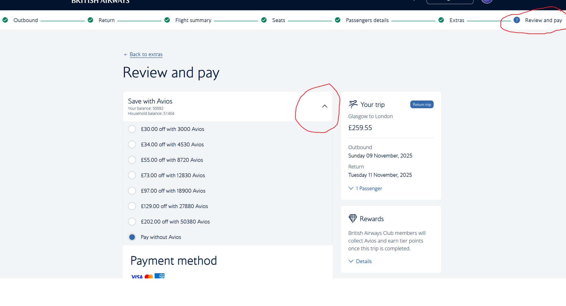Click the Mastercard logo under Payment method

[149, 276]
